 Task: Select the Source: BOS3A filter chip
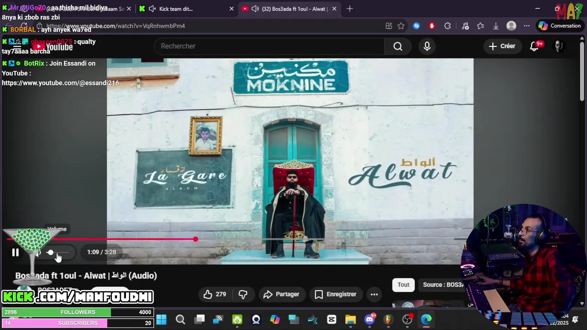point(443,285)
